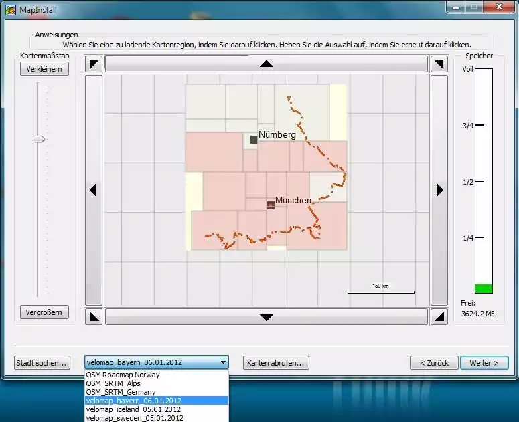The height and width of the screenshot is (422, 519).
Task: Click the München city marker on map
Action: coord(271,205)
